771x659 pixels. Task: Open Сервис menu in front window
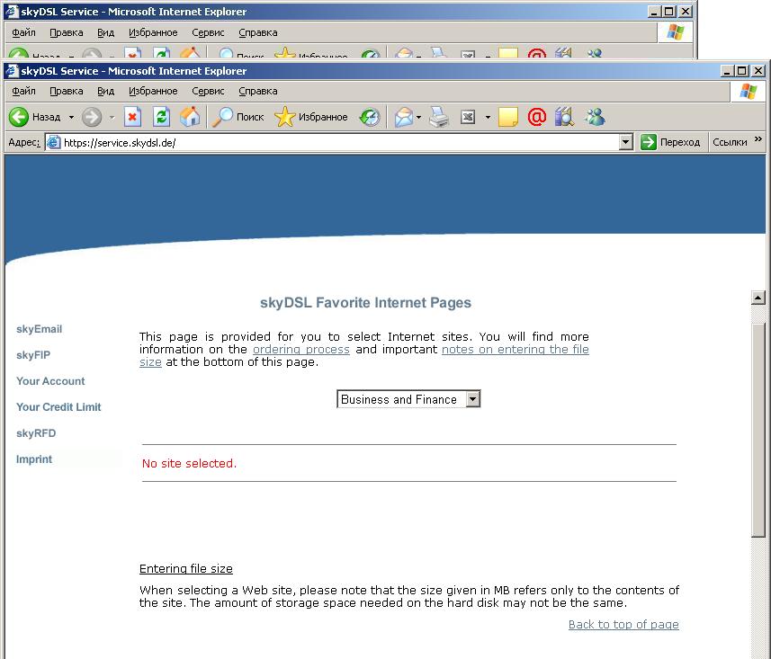(208, 91)
